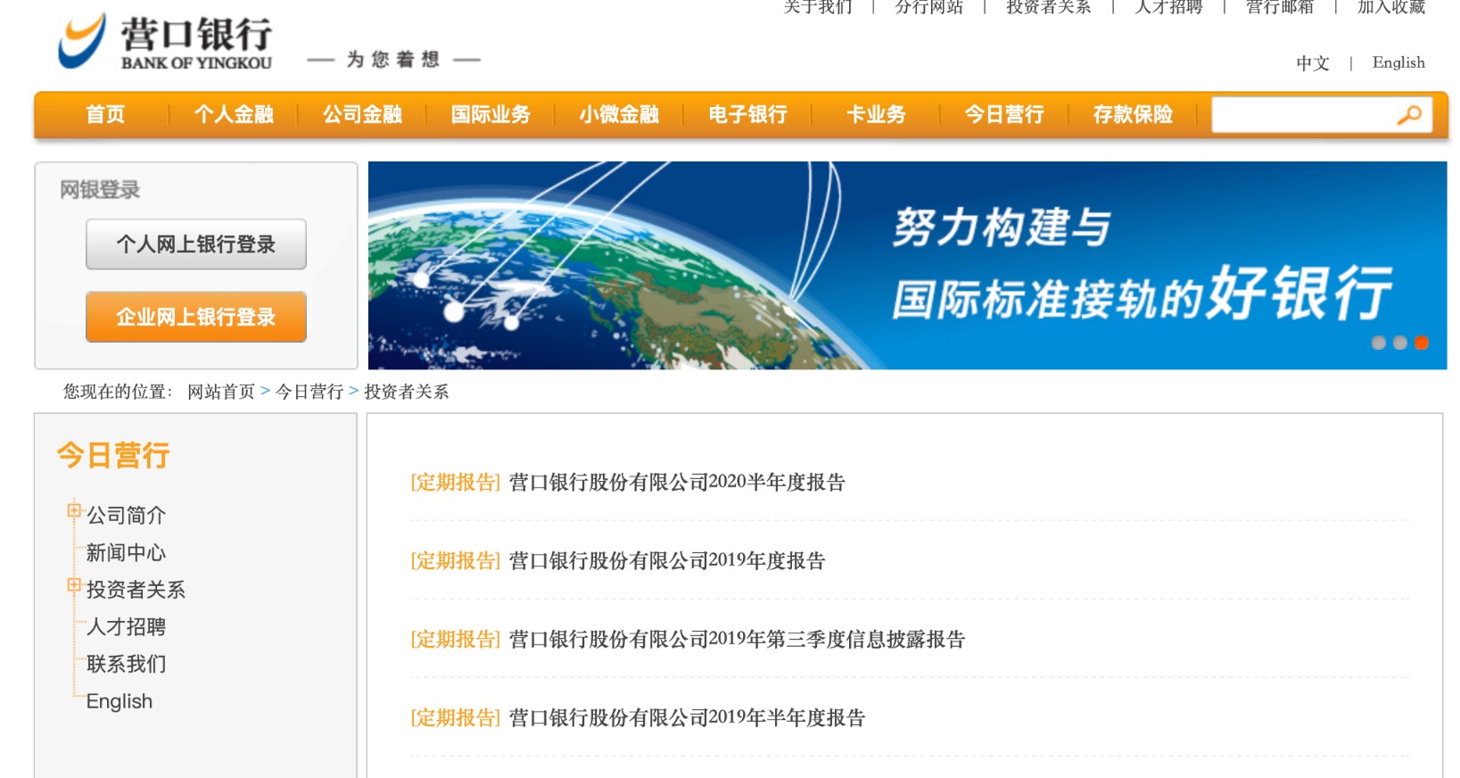Select 人才招聘 in sidebar tree

coord(126,627)
